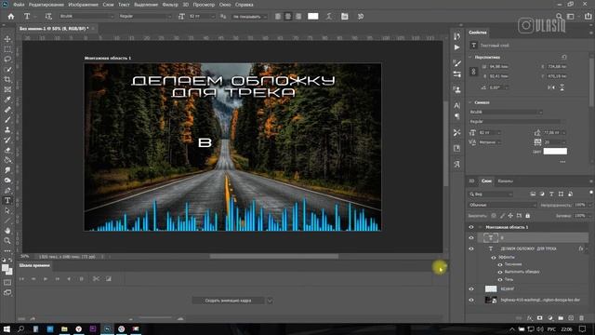
Task: Toggle the Тень effect visibility
Action: click(500, 279)
